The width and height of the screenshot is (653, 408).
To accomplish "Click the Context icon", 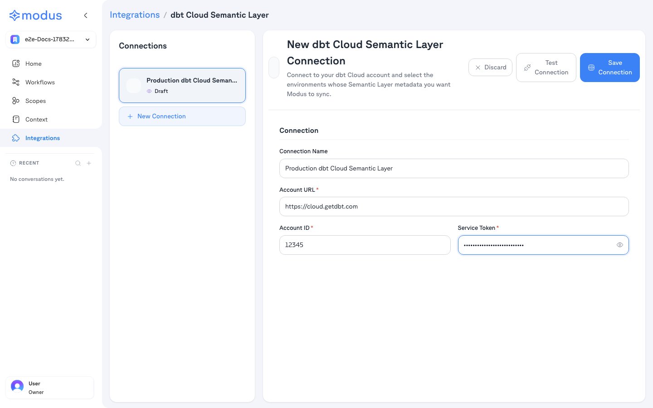I will click(16, 119).
